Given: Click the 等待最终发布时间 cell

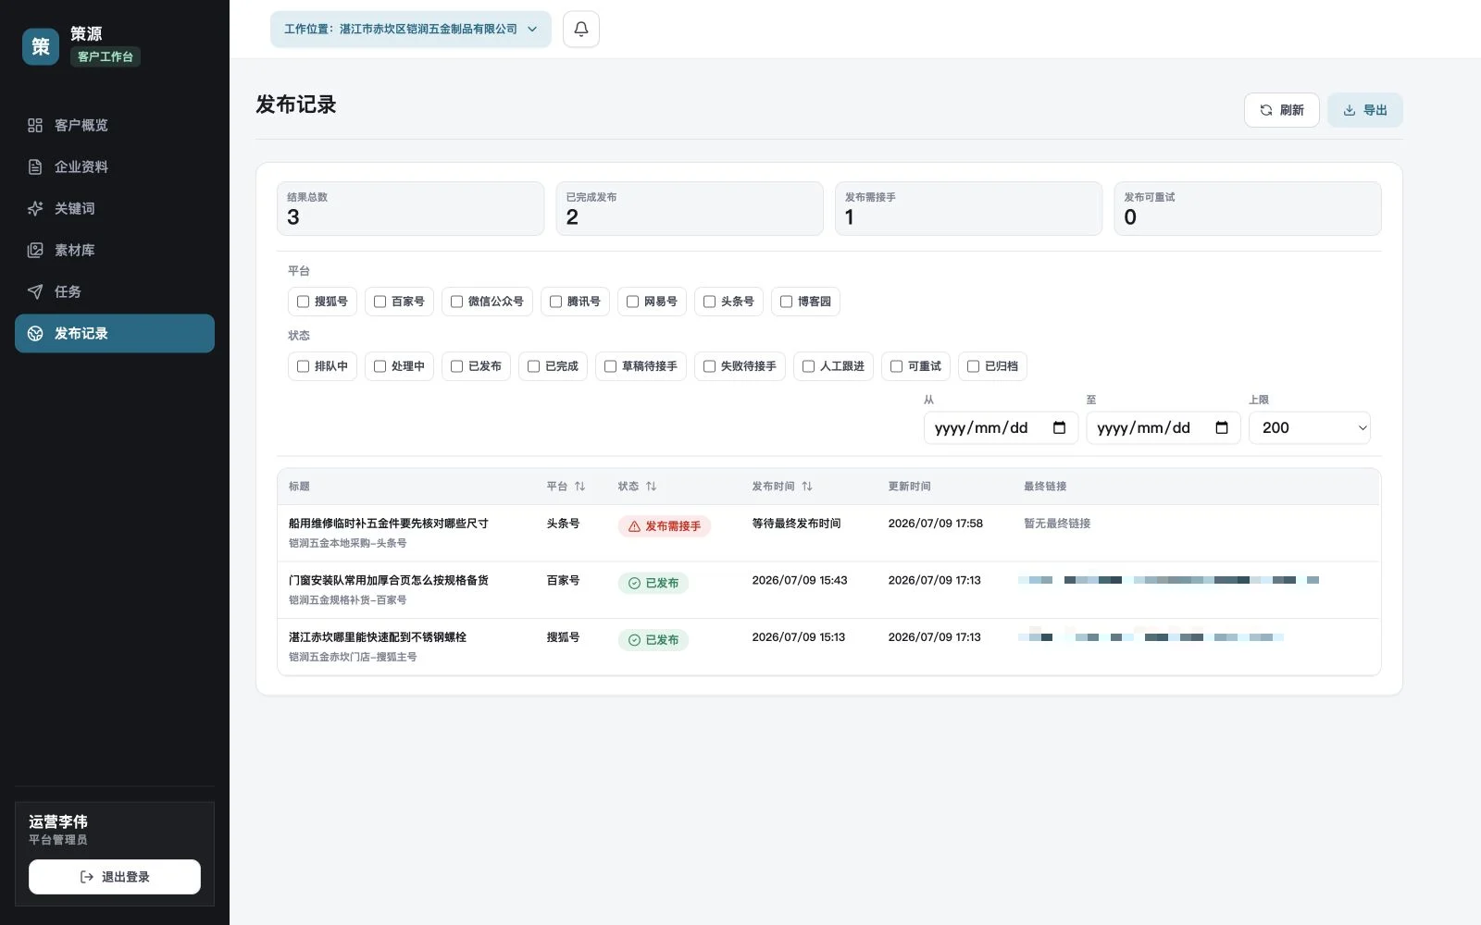Looking at the screenshot, I should [796, 524].
